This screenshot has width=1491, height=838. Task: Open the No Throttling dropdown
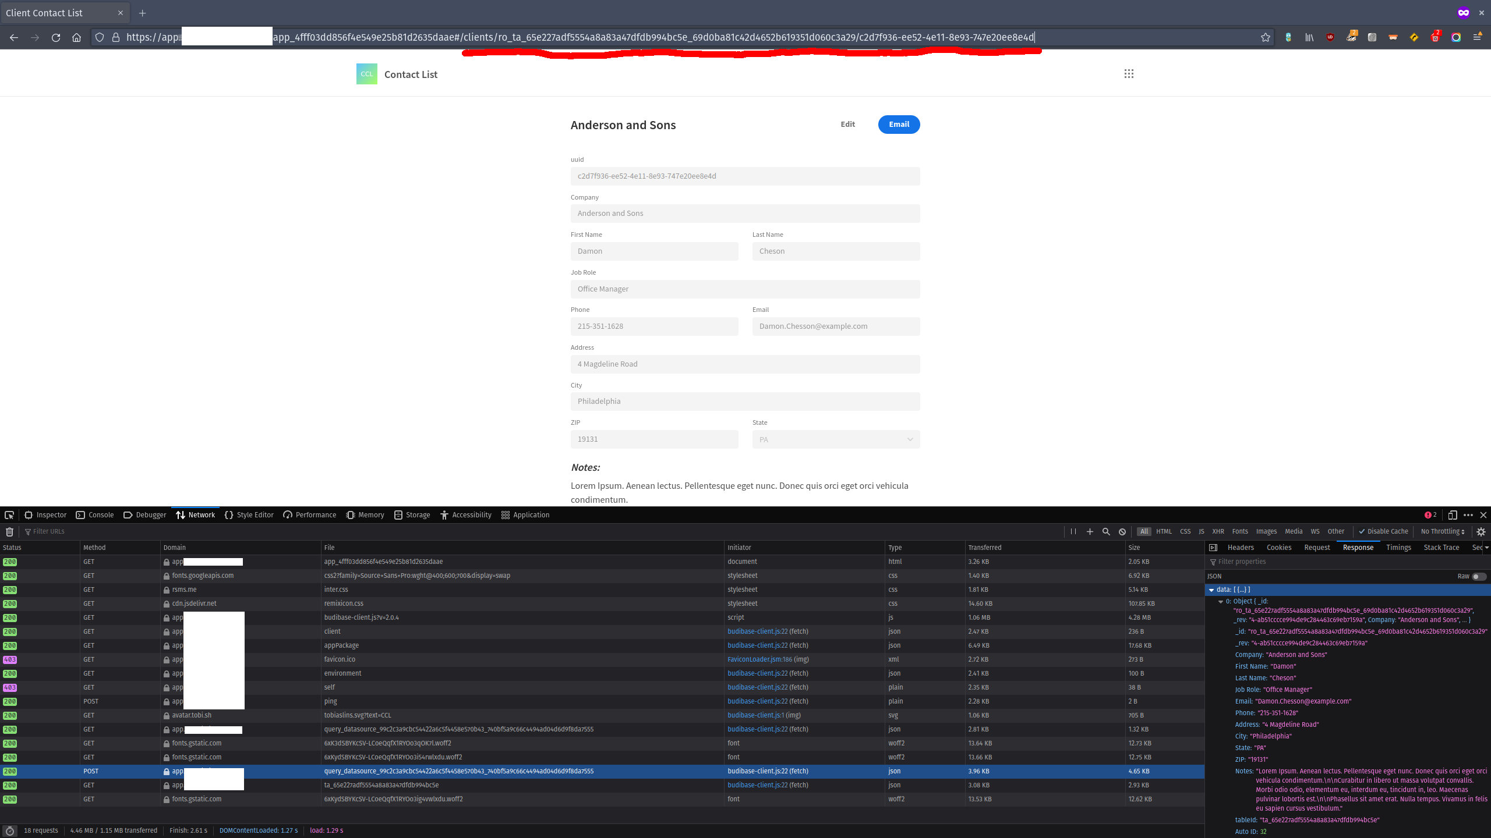(x=1442, y=531)
